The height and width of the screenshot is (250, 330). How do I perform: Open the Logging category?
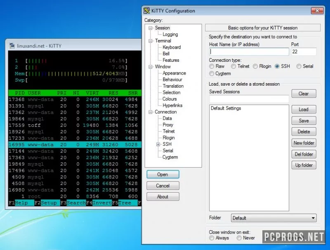(x=170, y=34)
